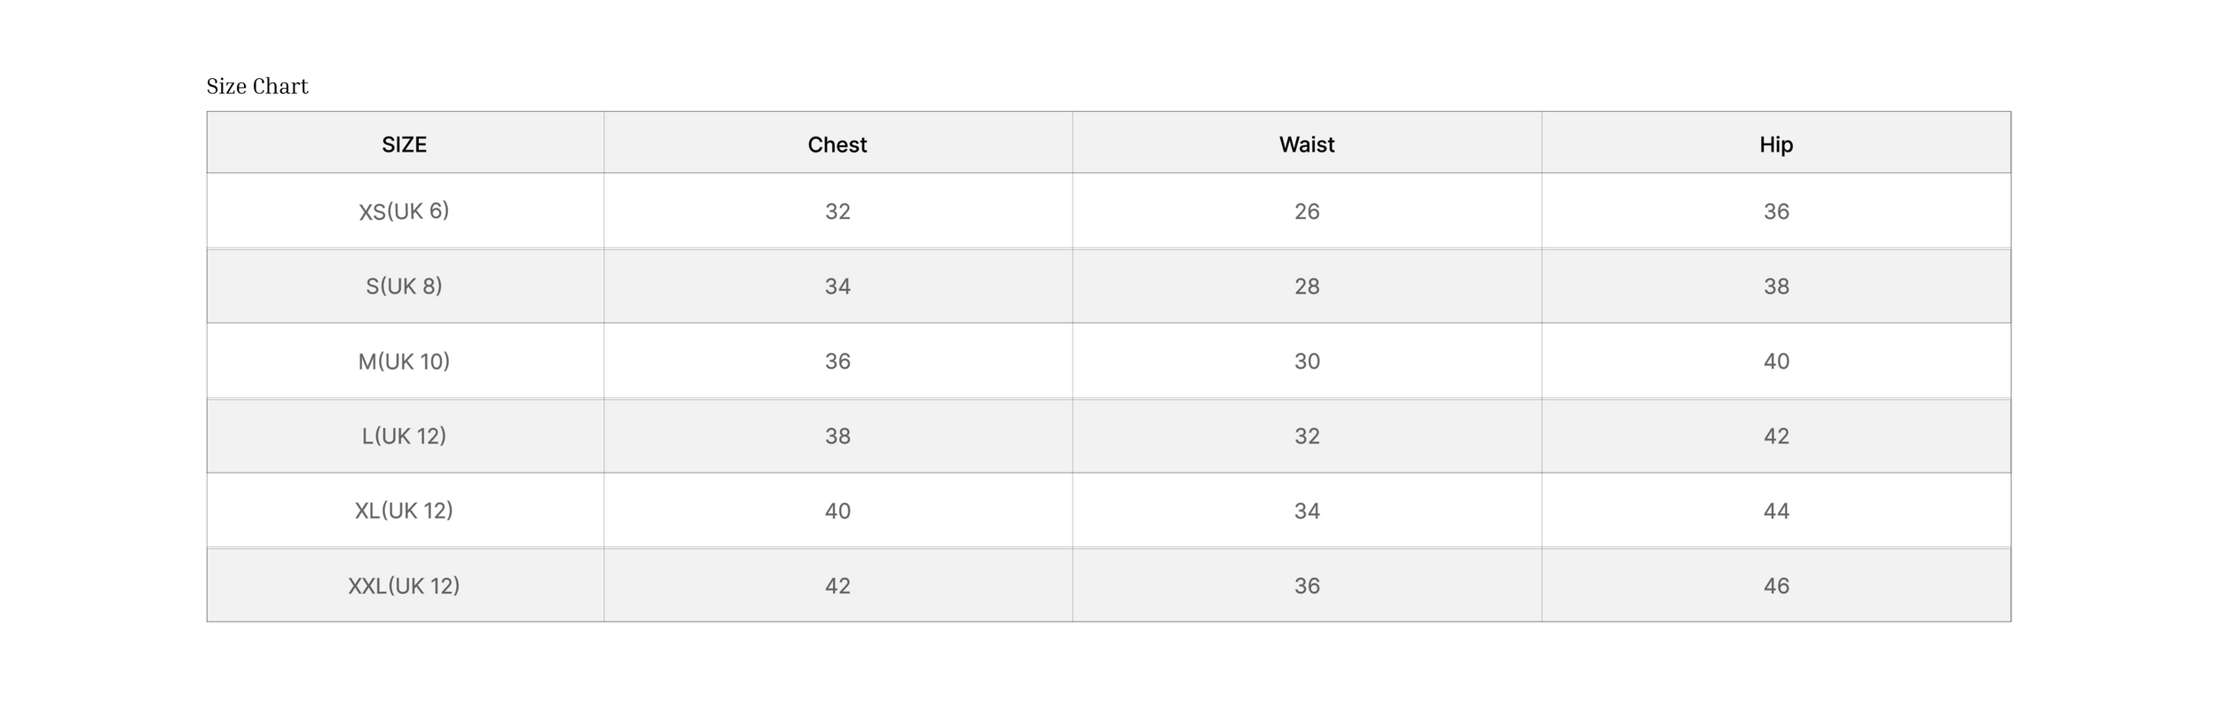Click waist value 28 in S row

pyautogui.click(x=1307, y=286)
